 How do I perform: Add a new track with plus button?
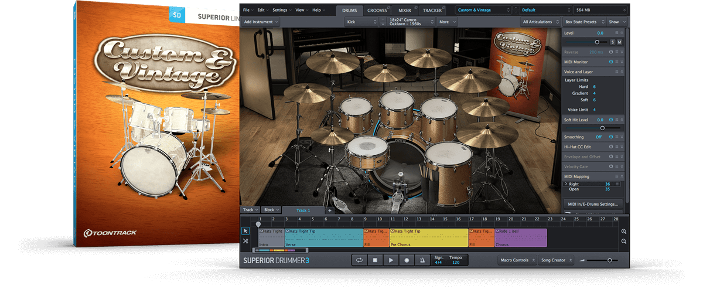[329, 210]
